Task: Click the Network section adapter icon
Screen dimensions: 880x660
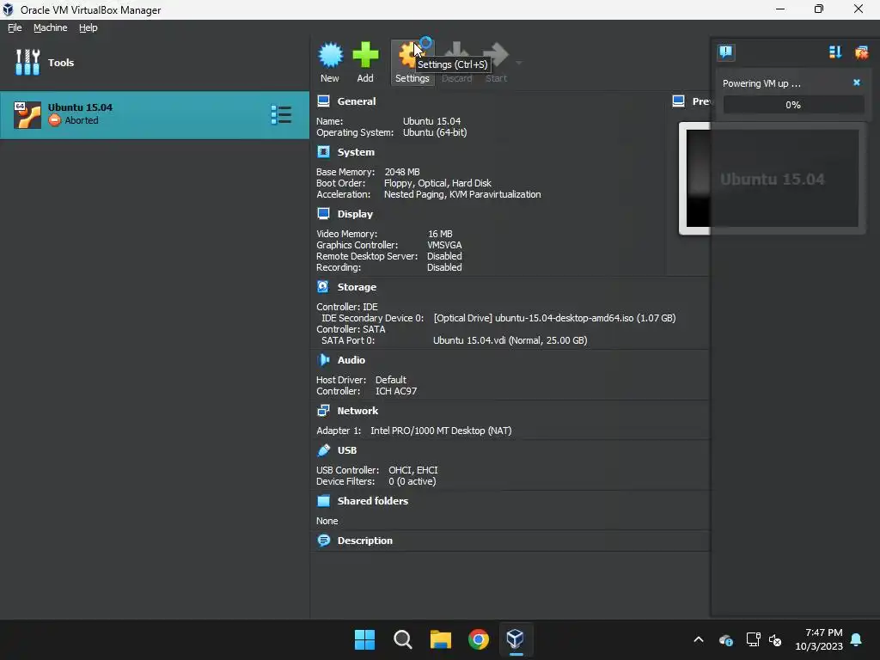Action: (x=323, y=411)
